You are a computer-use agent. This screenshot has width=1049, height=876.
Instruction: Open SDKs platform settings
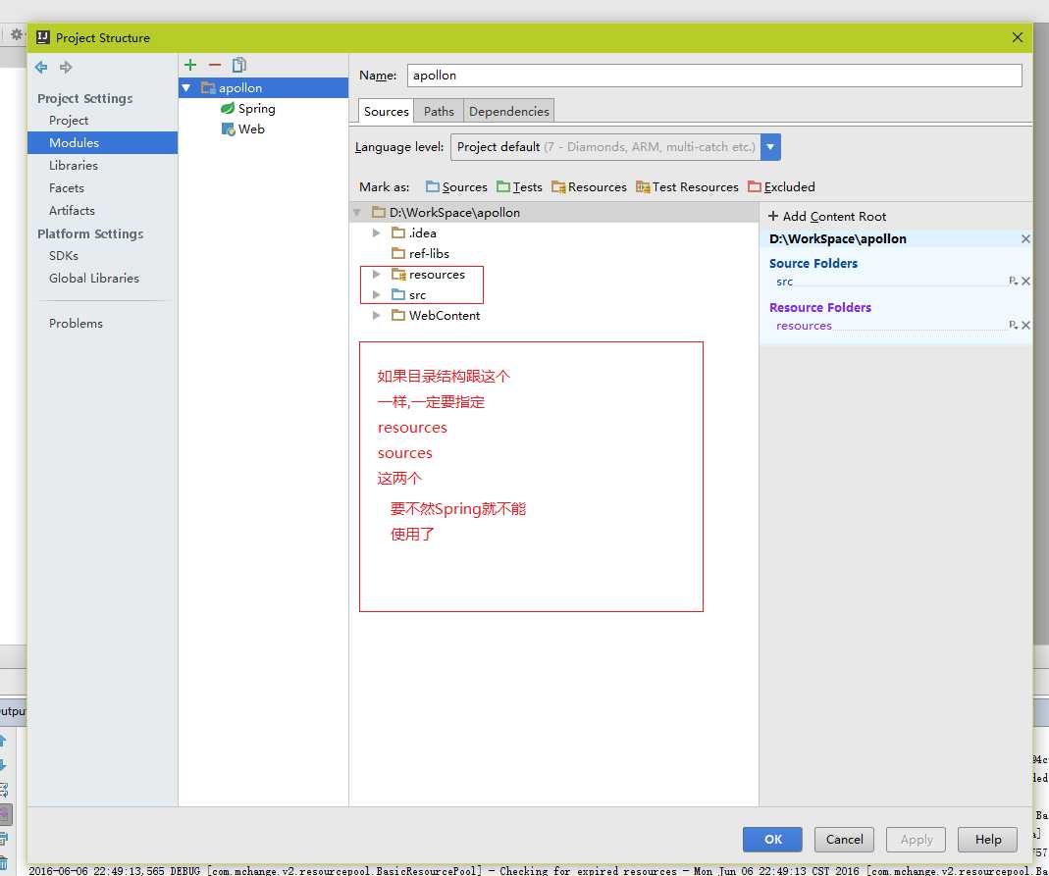[64, 255]
